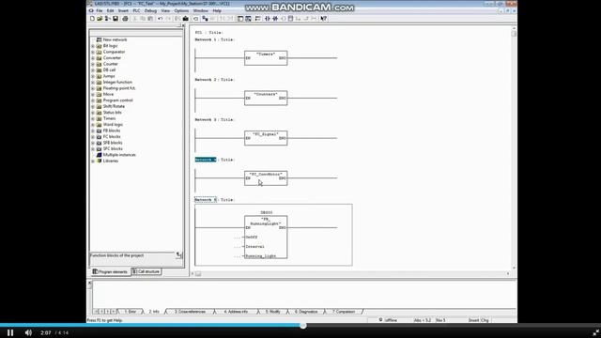This screenshot has width=601, height=338.
Task: Select the "FB_RunningLight" block in Network 5
Action: tap(266, 237)
